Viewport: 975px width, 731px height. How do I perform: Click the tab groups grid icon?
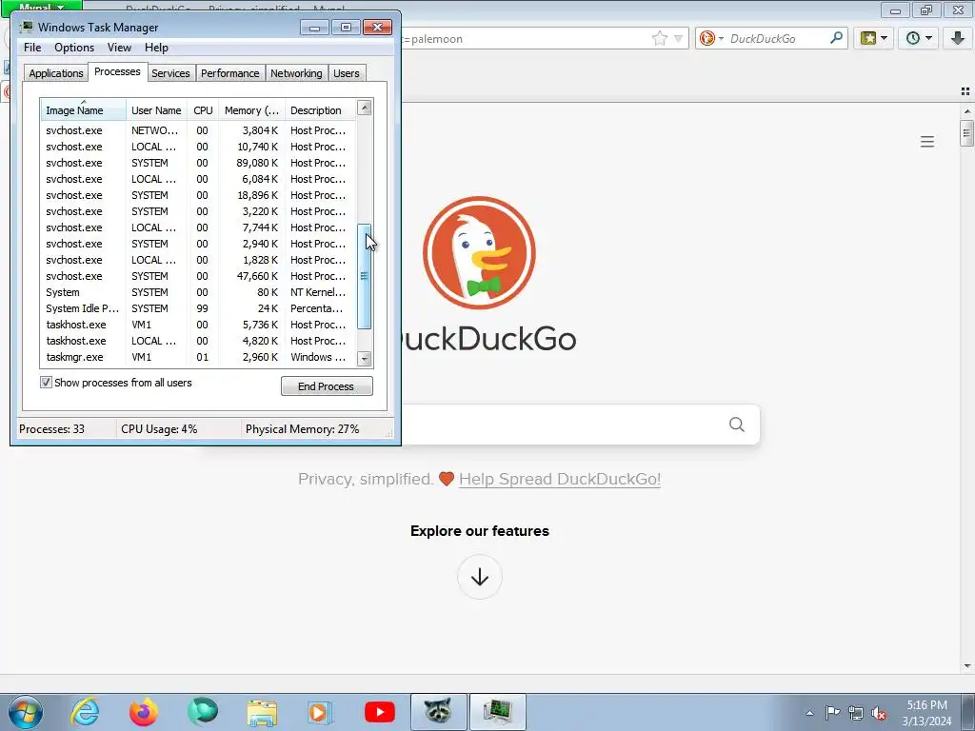point(965,91)
